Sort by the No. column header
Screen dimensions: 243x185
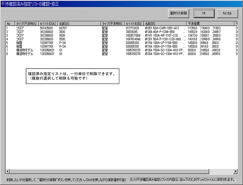point(10,23)
